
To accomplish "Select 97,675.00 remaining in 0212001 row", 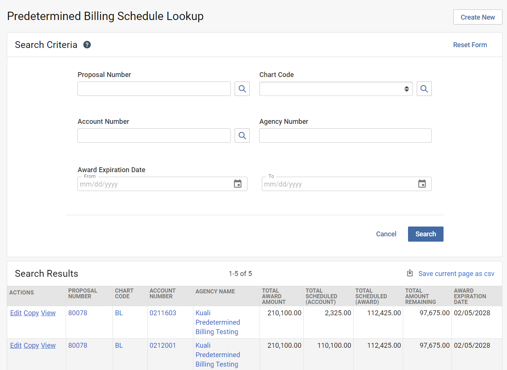I will coord(435,345).
